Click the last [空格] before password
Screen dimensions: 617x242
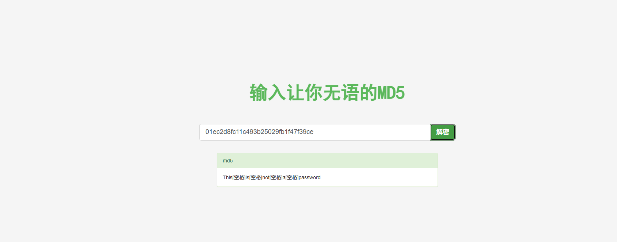[292, 177]
